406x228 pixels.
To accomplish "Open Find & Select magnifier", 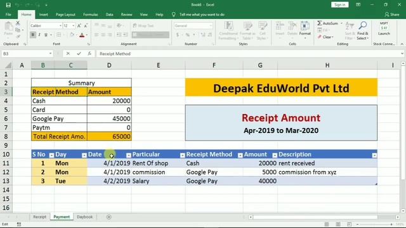I will [x=362, y=25].
